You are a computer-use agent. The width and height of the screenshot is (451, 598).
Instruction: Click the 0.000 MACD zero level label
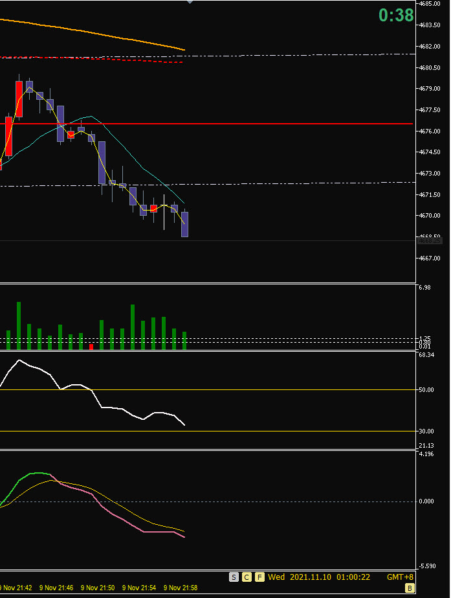pos(426,501)
